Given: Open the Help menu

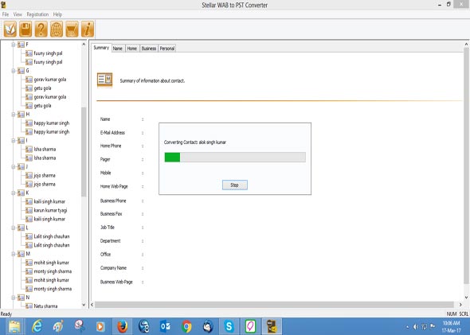Looking at the screenshot, I should 57,14.
